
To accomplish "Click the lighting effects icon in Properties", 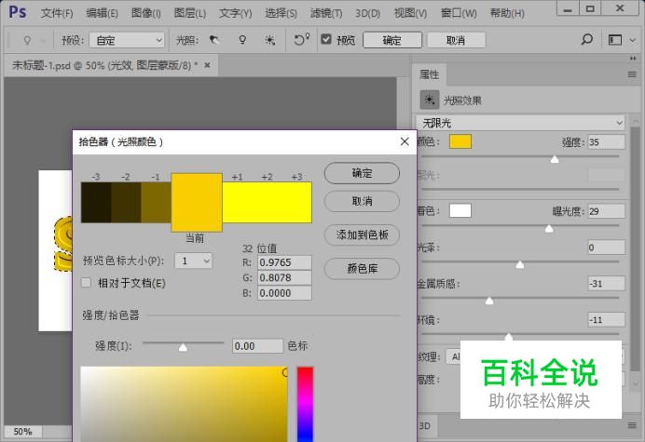I will click(430, 100).
